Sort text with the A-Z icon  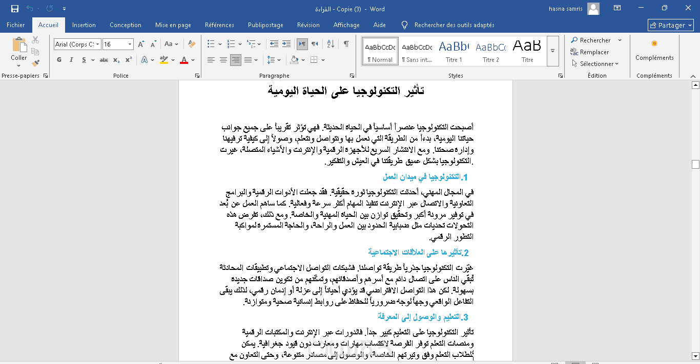click(x=332, y=44)
